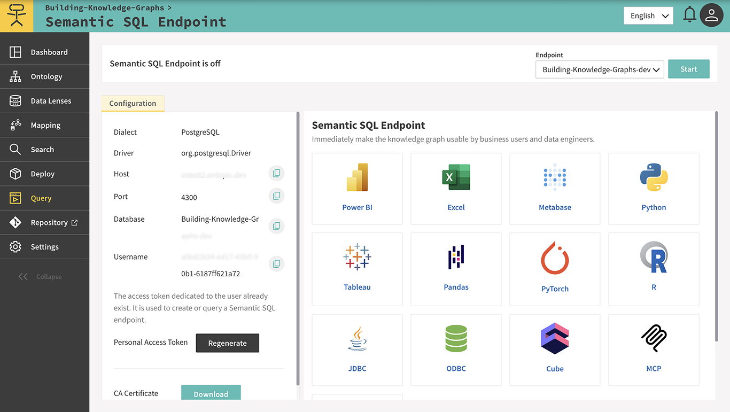Click the app logo in the top-left corner
This screenshot has height=412, width=730.
17,16
